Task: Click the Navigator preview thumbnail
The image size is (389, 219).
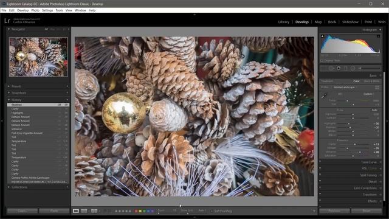Action: point(38,57)
